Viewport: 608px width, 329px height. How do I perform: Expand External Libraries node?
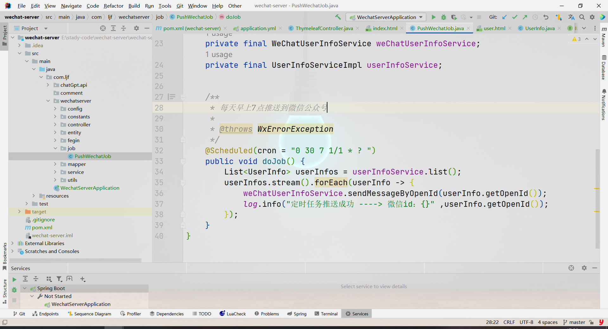tap(12, 243)
